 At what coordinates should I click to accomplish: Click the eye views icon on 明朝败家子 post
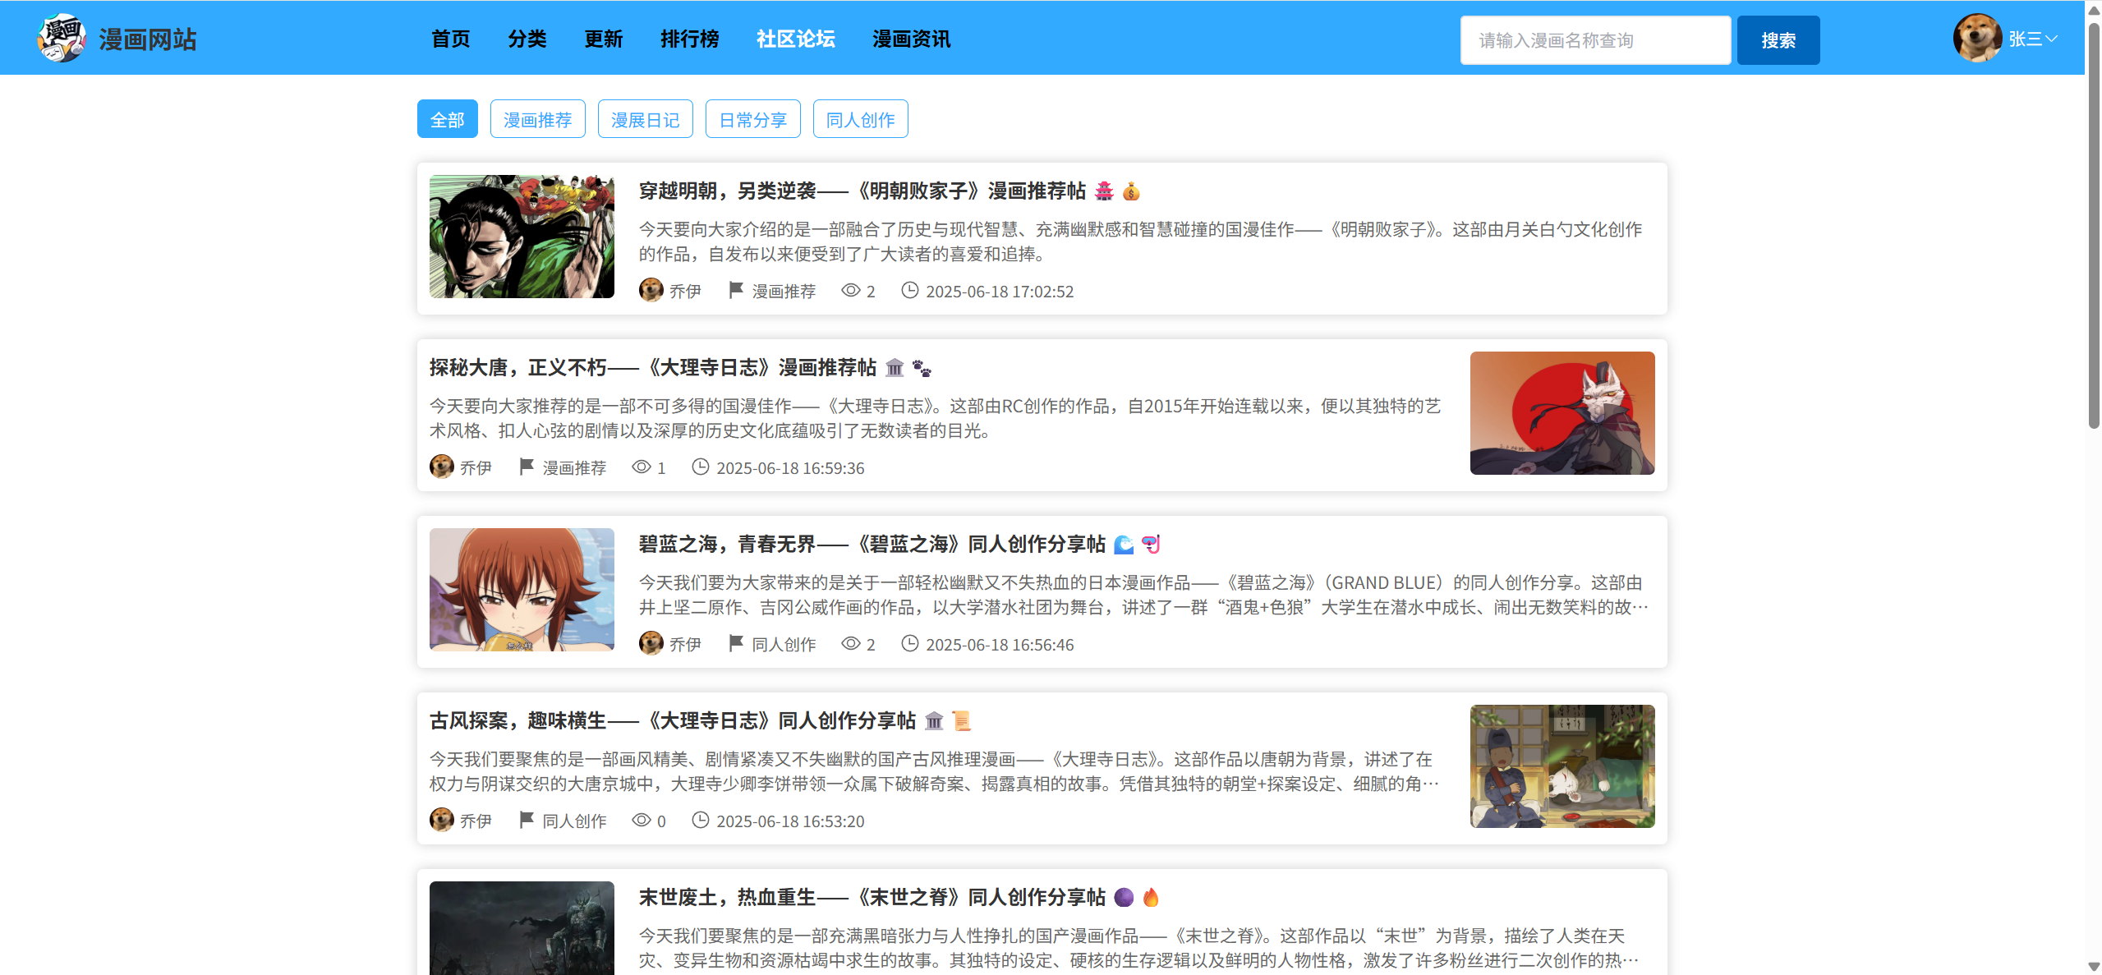(850, 291)
